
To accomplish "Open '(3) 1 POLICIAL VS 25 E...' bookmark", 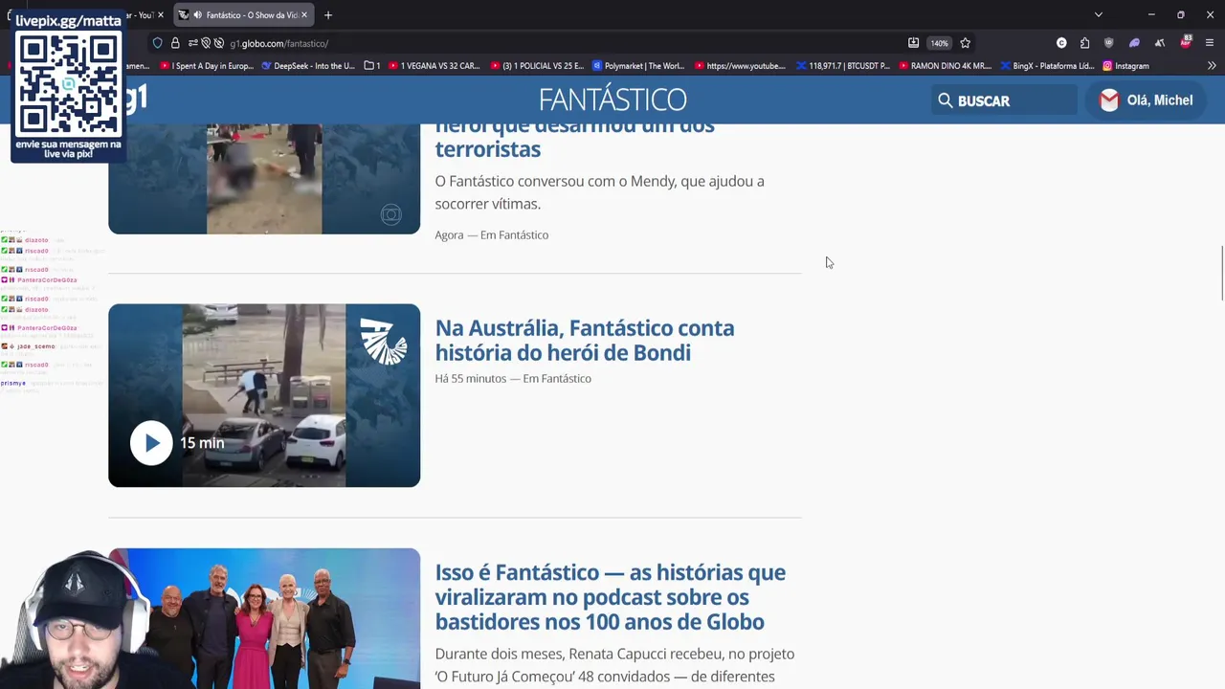I will [537, 66].
